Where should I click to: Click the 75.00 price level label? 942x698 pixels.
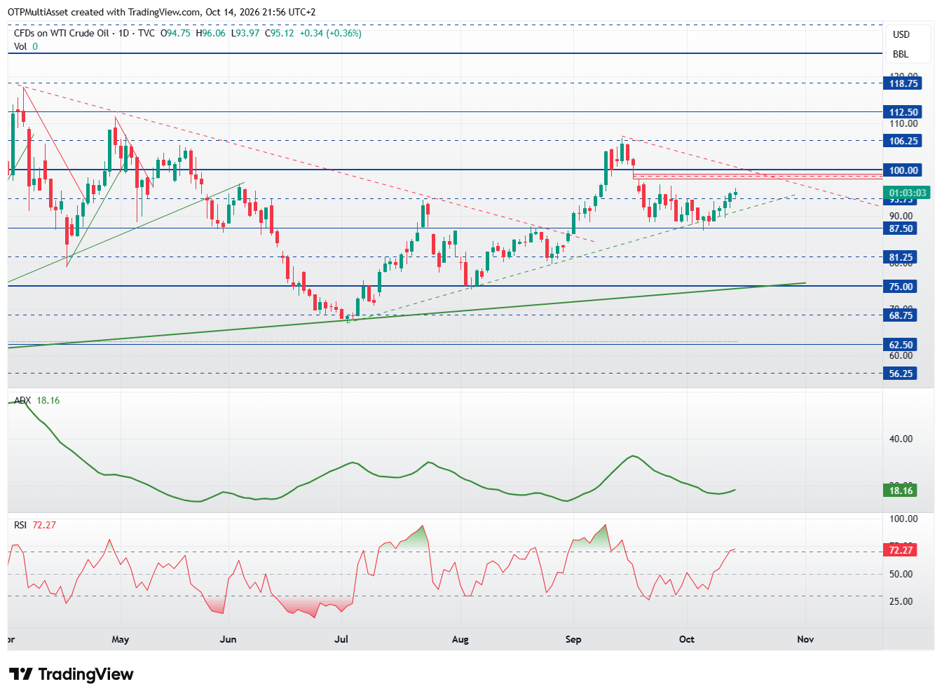click(901, 287)
